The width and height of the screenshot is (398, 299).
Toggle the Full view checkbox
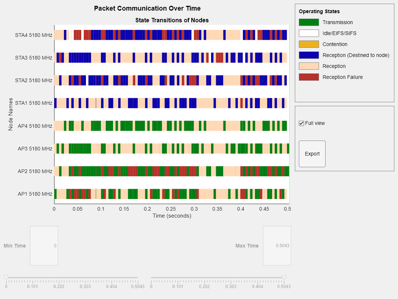tap(301, 123)
